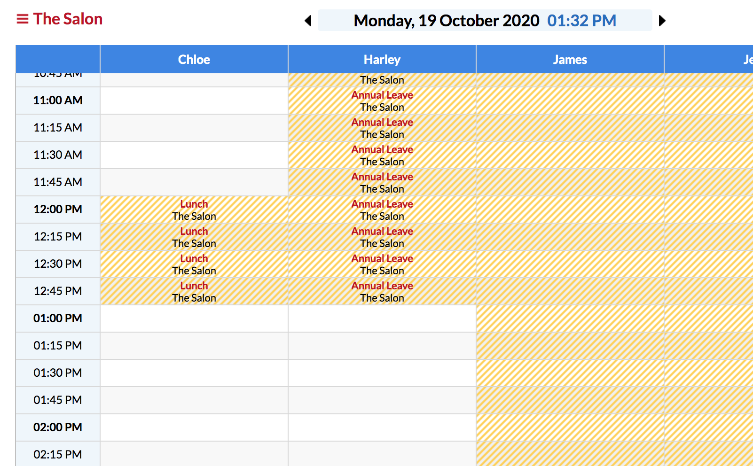Click the 01:15 PM time label
The width and height of the screenshot is (753, 466).
58,346
